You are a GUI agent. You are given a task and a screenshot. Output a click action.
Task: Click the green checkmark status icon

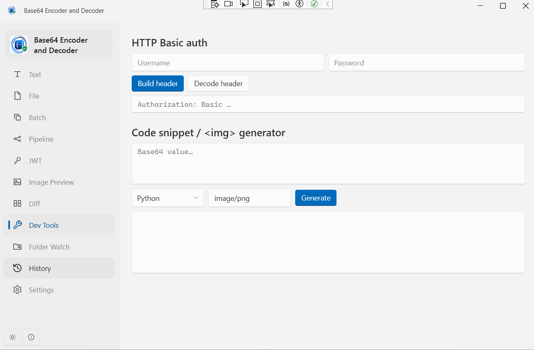pos(314,4)
